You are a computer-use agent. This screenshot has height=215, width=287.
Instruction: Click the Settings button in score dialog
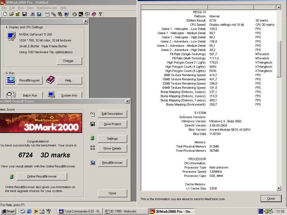pos(112,139)
